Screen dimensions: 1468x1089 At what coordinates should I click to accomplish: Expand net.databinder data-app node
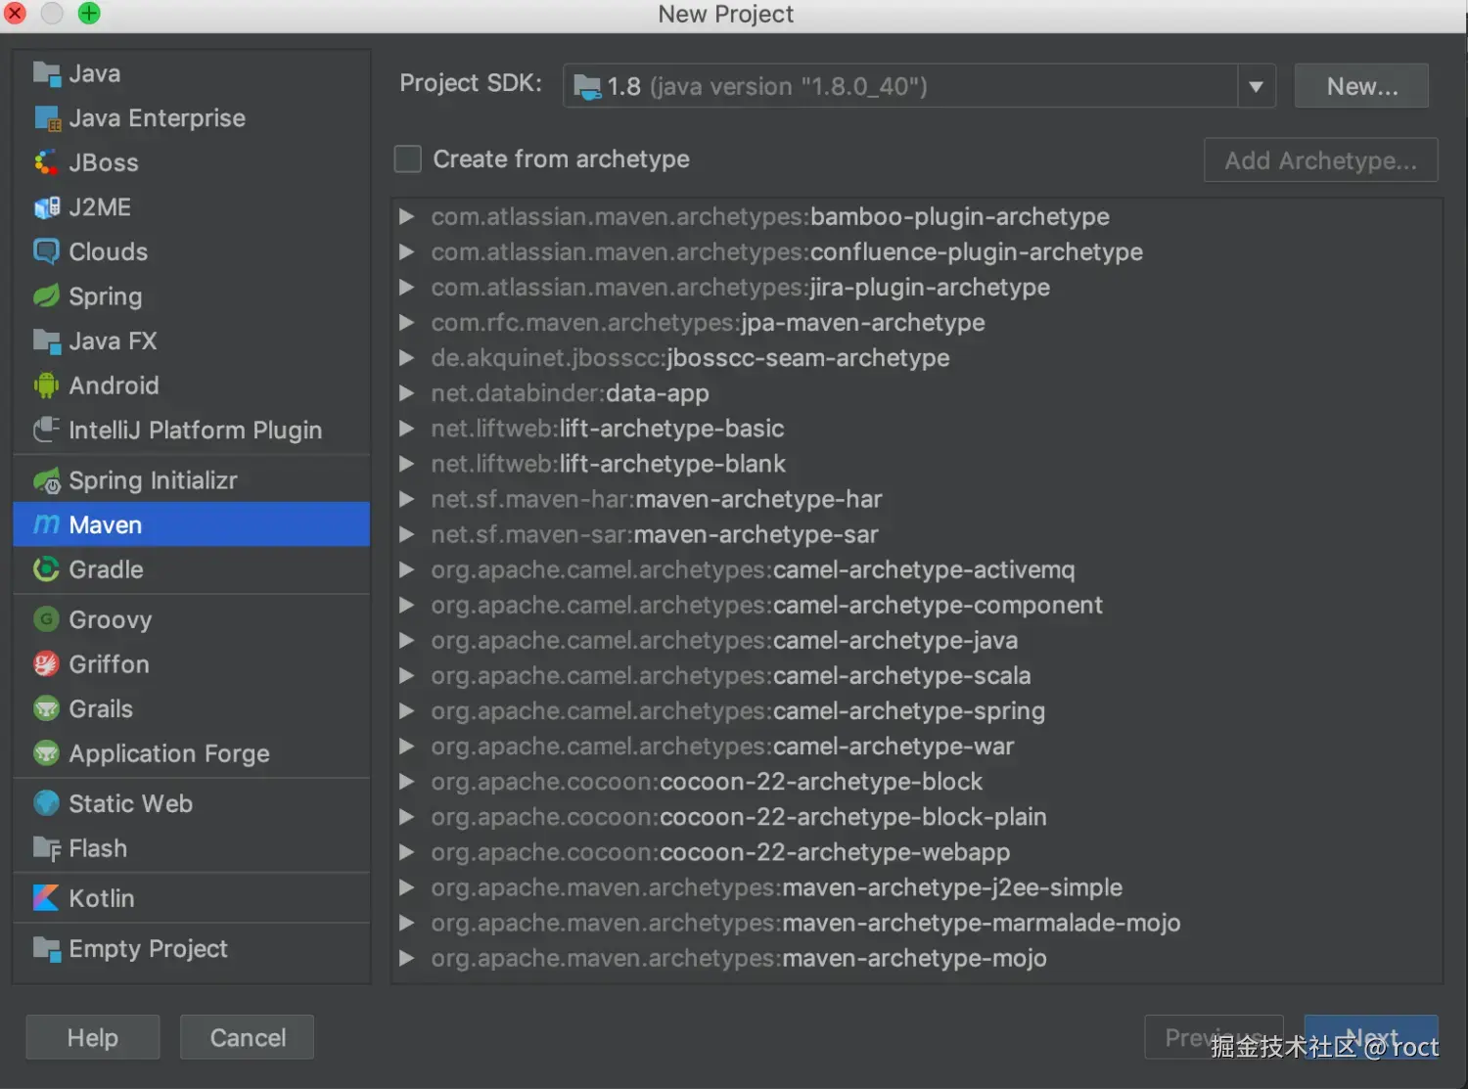[x=406, y=392]
